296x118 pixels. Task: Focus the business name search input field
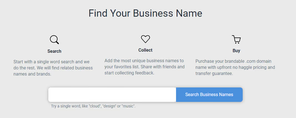click(x=112, y=95)
